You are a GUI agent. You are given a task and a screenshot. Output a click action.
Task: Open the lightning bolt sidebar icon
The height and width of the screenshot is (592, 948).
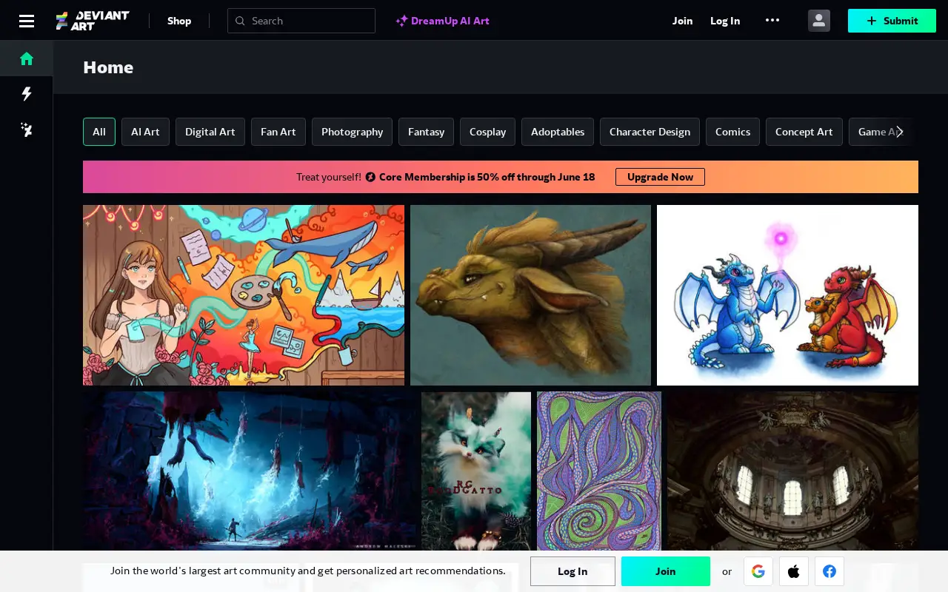[x=27, y=94]
